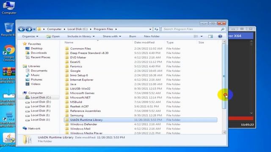
Task: Open the Computer desktop icon
Action: pos(9,8)
